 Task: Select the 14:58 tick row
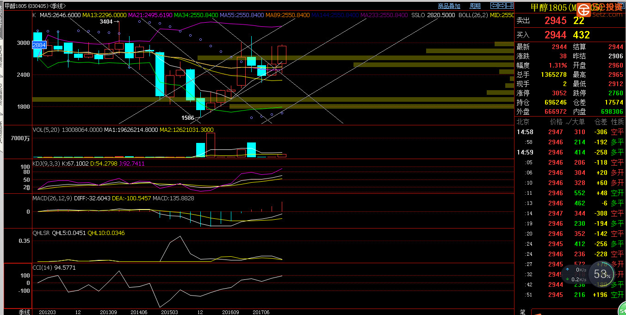tap(570, 132)
